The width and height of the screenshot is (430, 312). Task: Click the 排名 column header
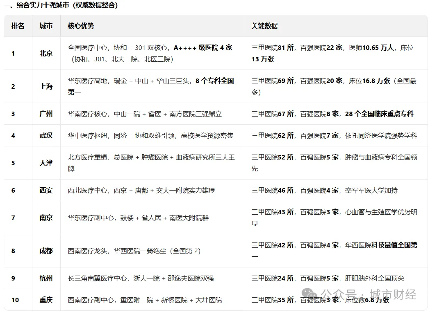click(18, 26)
